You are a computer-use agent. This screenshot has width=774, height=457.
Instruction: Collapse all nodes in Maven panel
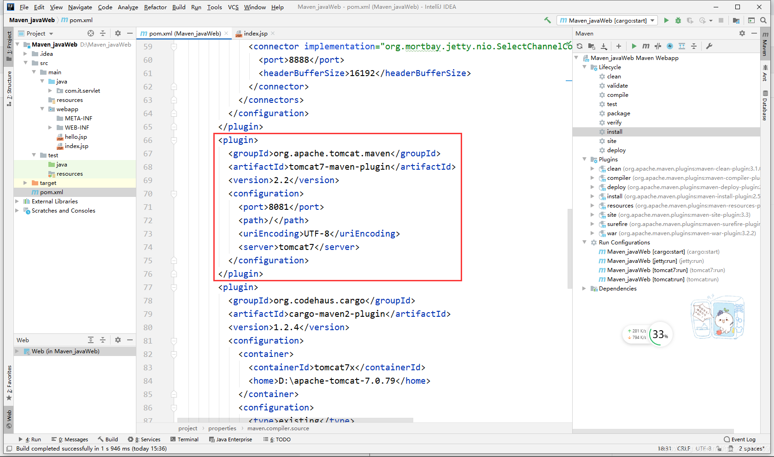[x=694, y=46]
